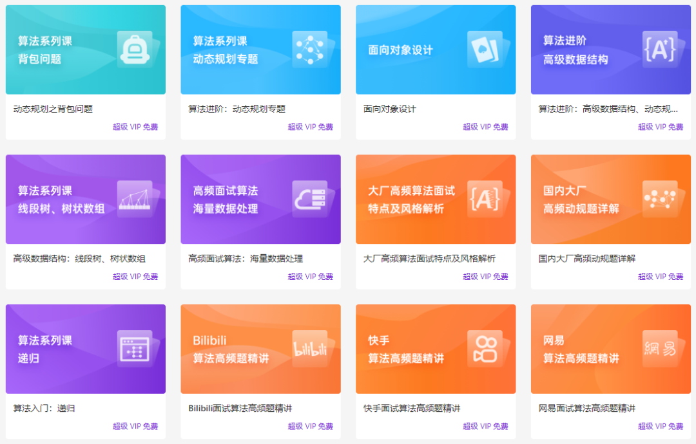Click the 網易 logo icon

pyautogui.click(x=660, y=349)
